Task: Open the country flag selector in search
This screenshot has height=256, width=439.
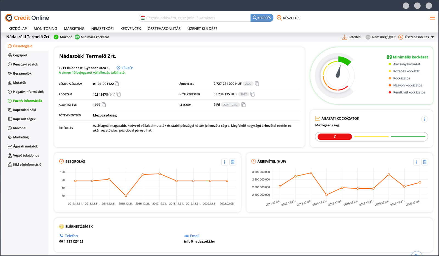Action: (143, 18)
